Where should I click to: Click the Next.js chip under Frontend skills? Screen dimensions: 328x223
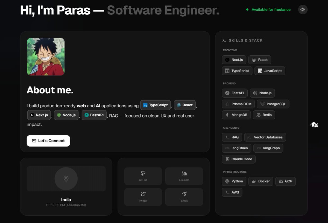234,60
